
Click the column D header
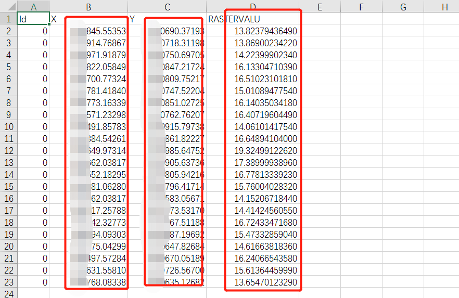[x=252, y=7]
